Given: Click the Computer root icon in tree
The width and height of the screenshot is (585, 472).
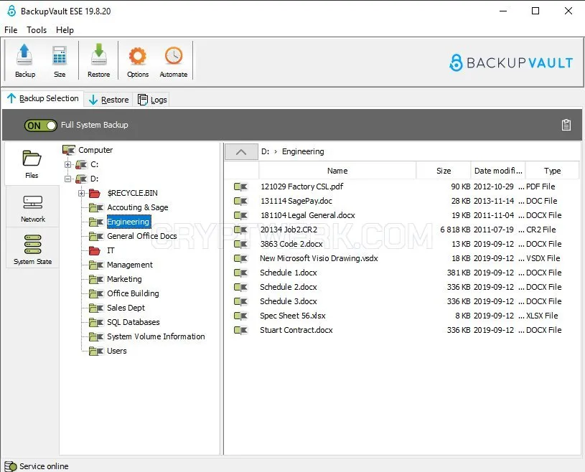Looking at the screenshot, I should [x=69, y=150].
